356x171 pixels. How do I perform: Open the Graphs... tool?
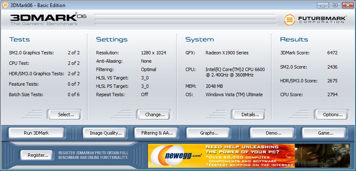208,133
